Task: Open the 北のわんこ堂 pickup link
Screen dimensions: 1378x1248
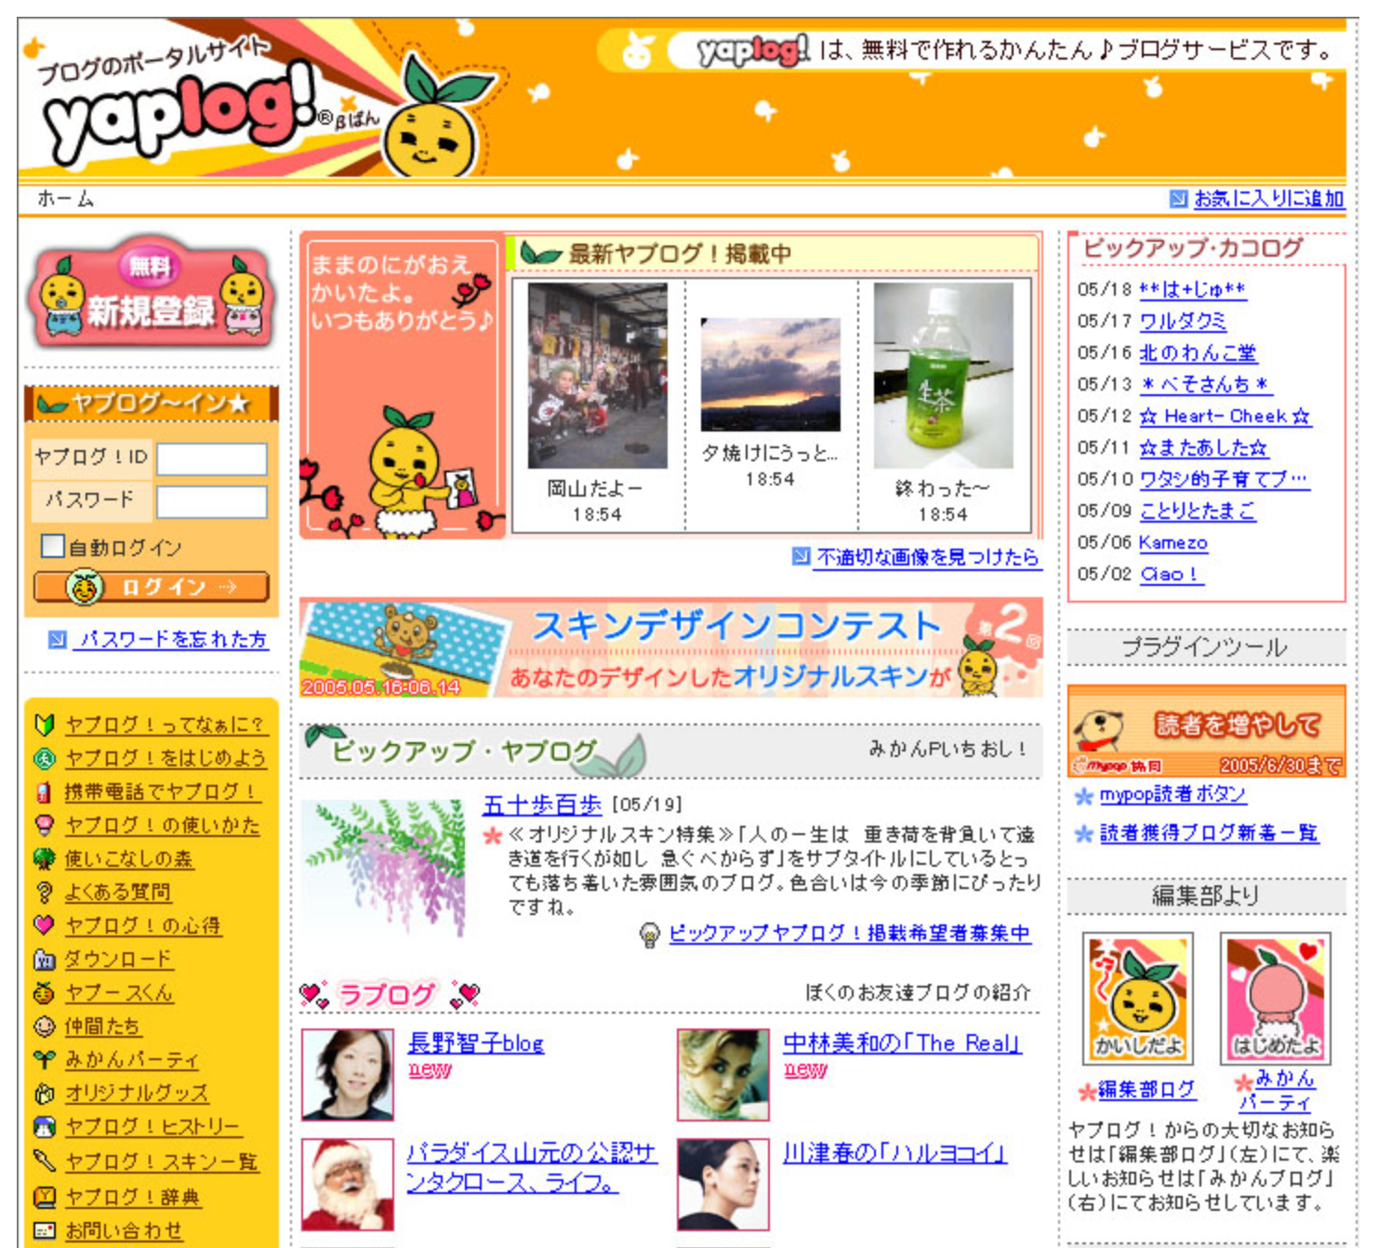Action: [x=1198, y=352]
